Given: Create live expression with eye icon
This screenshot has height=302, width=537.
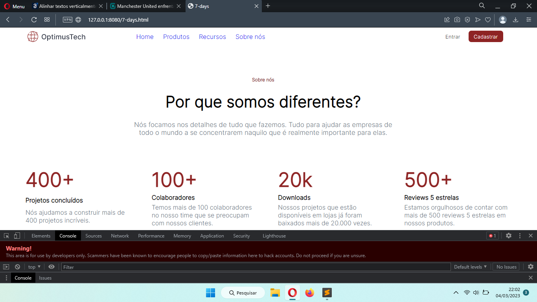Looking at the screenshot, I should pyautogui.click(x=51, y=267).
